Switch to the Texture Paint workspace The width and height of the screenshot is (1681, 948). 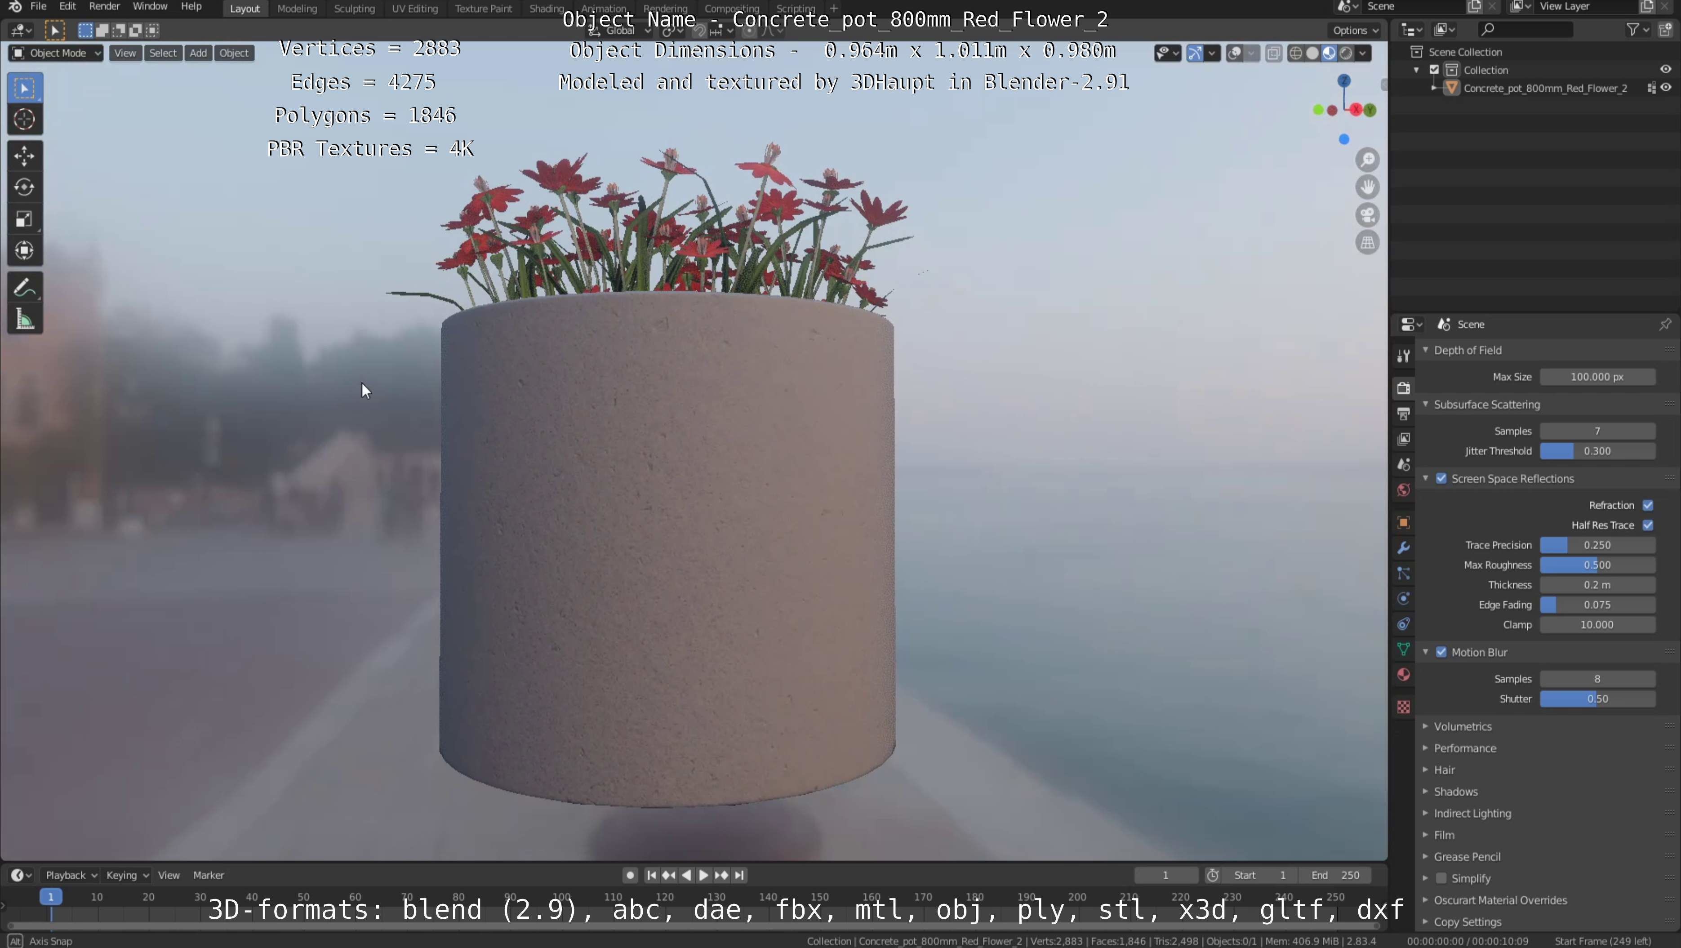[484, 9]
